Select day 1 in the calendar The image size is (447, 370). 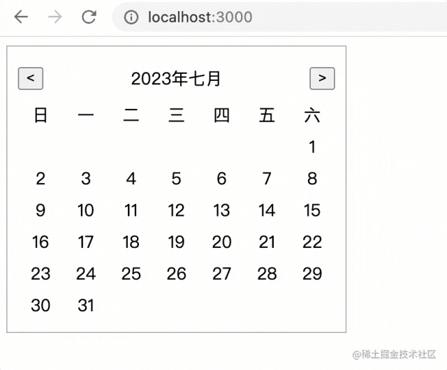click(x=312, y=147)
